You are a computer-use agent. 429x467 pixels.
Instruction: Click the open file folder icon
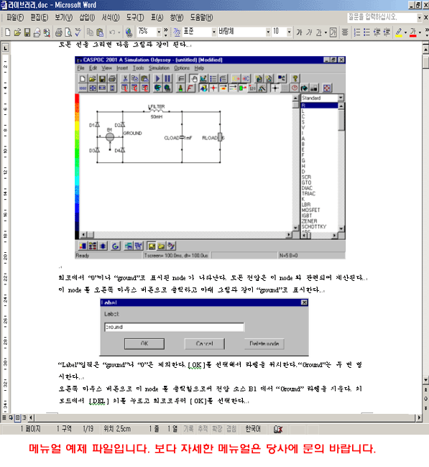(17, 32)
